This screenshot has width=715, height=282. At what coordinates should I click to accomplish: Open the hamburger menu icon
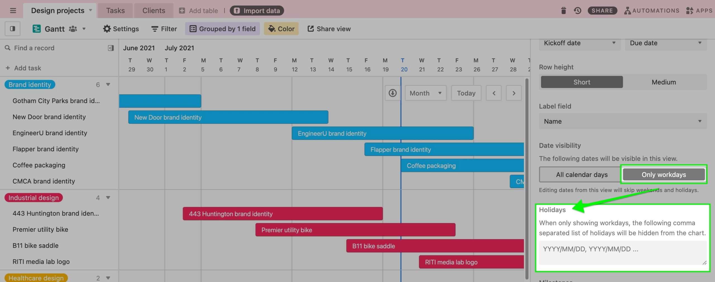(13, 11)
